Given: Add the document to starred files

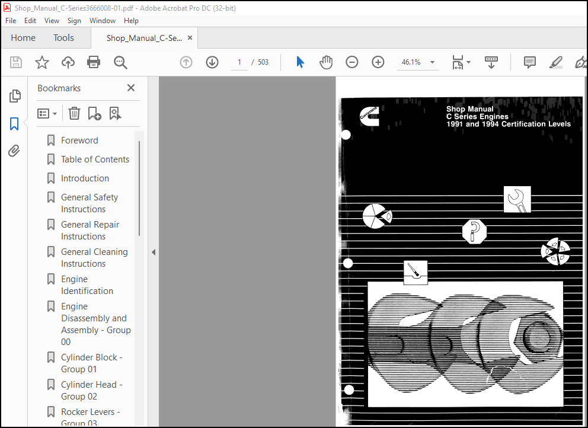Looking at the screenshot, I should pos(42,62).
